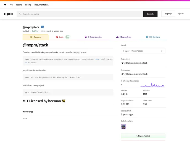The height and width of the screenshot is (141, 190).
Task: Copy the npm install command
Action: (x=161, y=51)
